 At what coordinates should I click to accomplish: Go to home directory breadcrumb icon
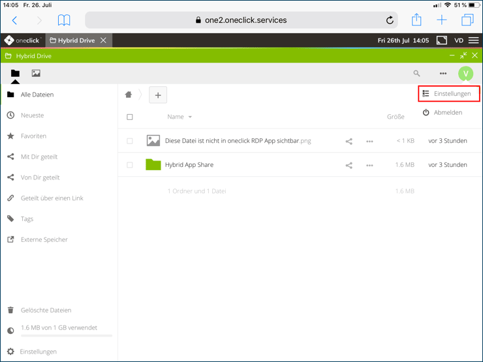(129, 95)
